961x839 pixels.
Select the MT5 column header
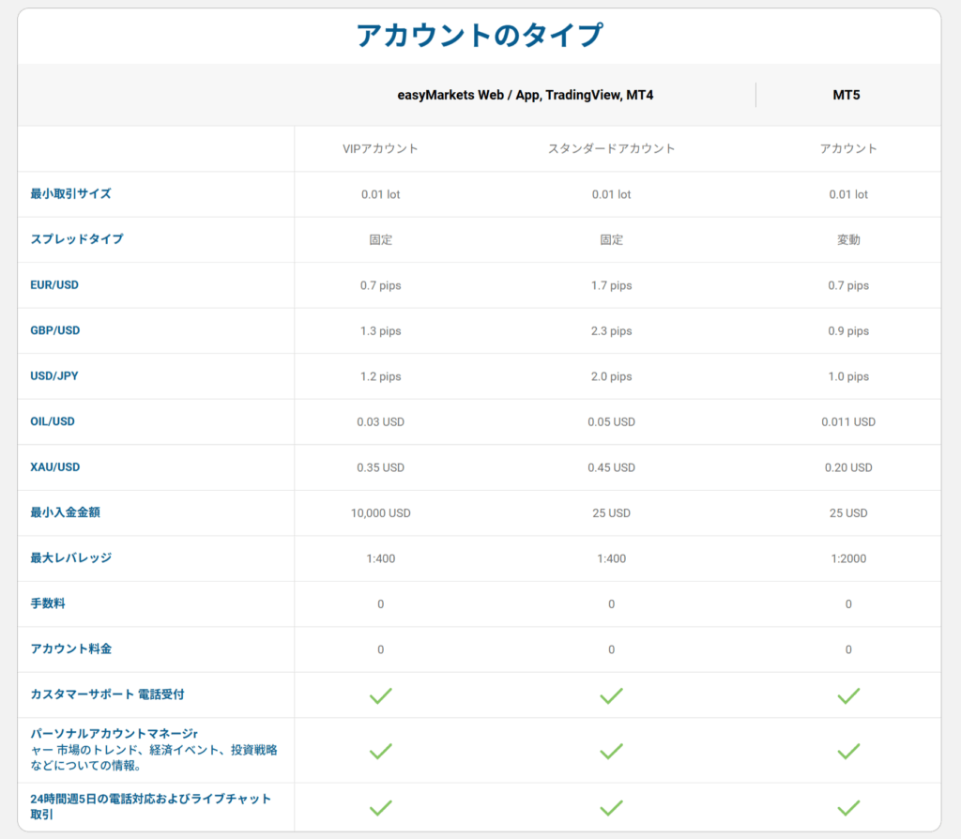pyautogui.click(x=847, y=95)
